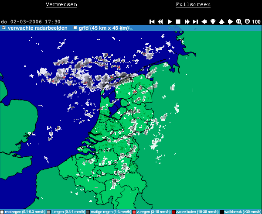Step back with the rewind button
The width and height of the screenshot is (262, 214).
pyautogui.click(x=160, y=21)
